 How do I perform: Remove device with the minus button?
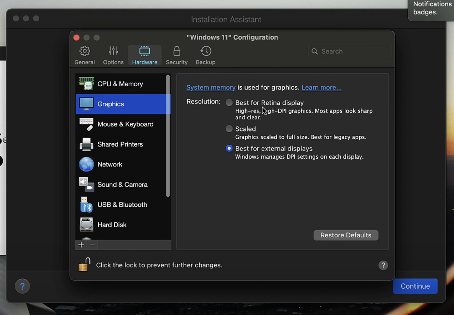93,245
